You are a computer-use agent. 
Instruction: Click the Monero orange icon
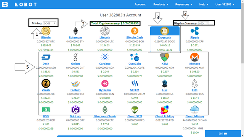click(x=195, y=57)
